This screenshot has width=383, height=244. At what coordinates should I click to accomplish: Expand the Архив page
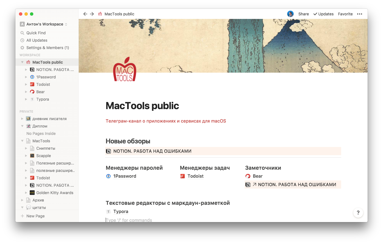coord(22,200)
